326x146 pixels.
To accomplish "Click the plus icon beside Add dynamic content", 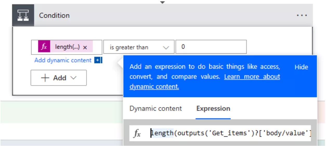I will (x=97, y=60).
